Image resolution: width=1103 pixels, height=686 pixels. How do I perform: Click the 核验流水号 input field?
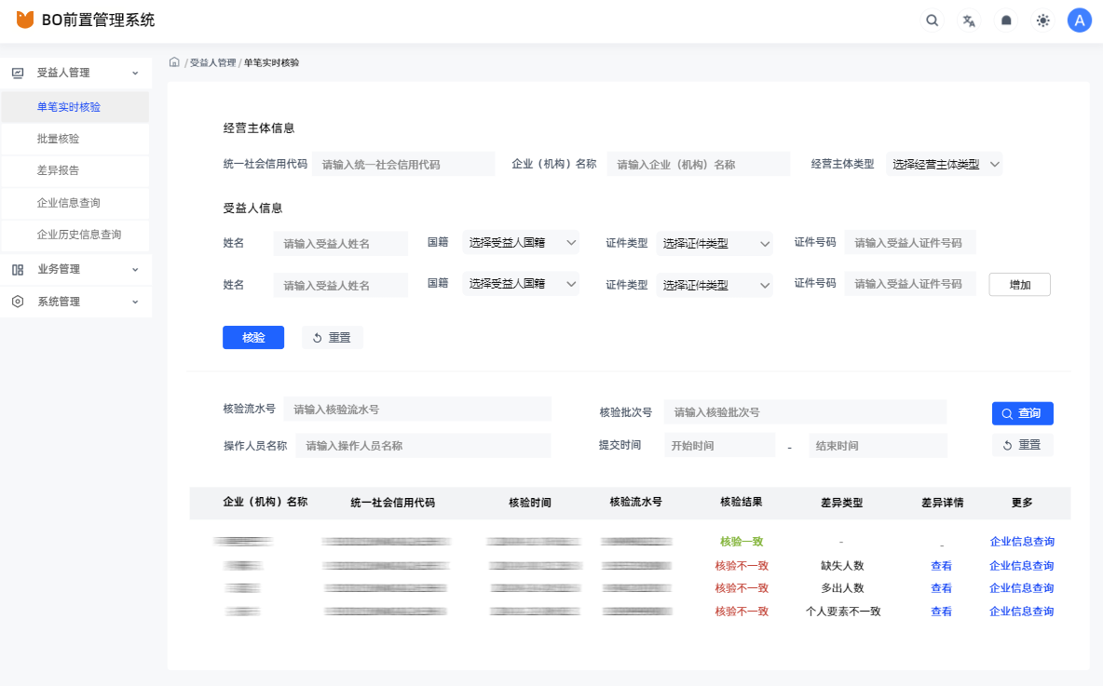(x=418, y=409)
